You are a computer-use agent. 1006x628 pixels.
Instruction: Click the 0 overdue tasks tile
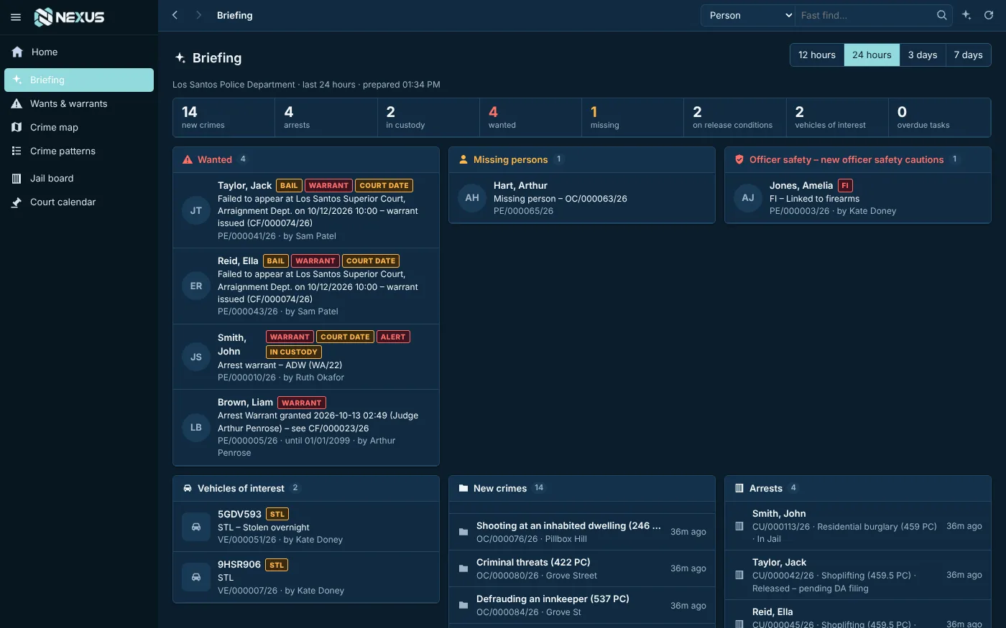[x=939, y=117]
